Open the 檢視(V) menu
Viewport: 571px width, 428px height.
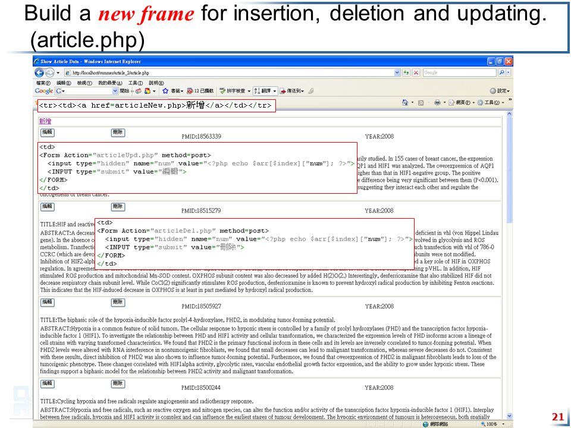click(x=84, y=83)
